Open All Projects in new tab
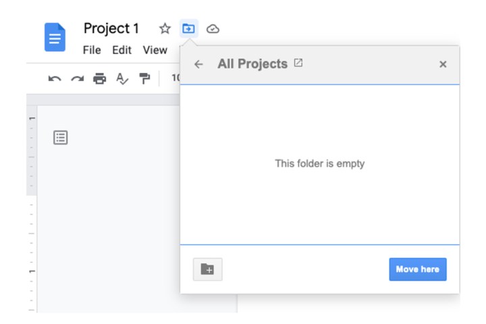 tap(298, 63)
